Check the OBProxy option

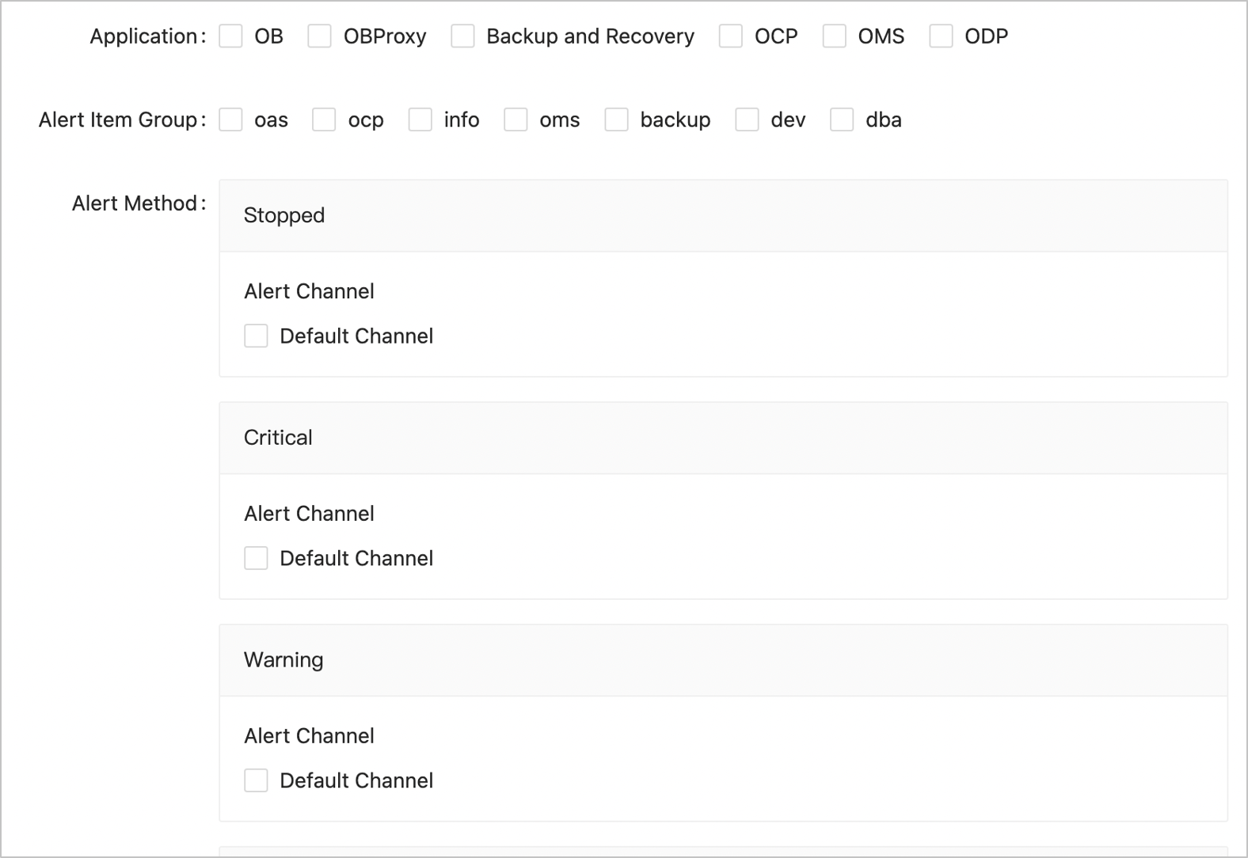tap(320, 36)
